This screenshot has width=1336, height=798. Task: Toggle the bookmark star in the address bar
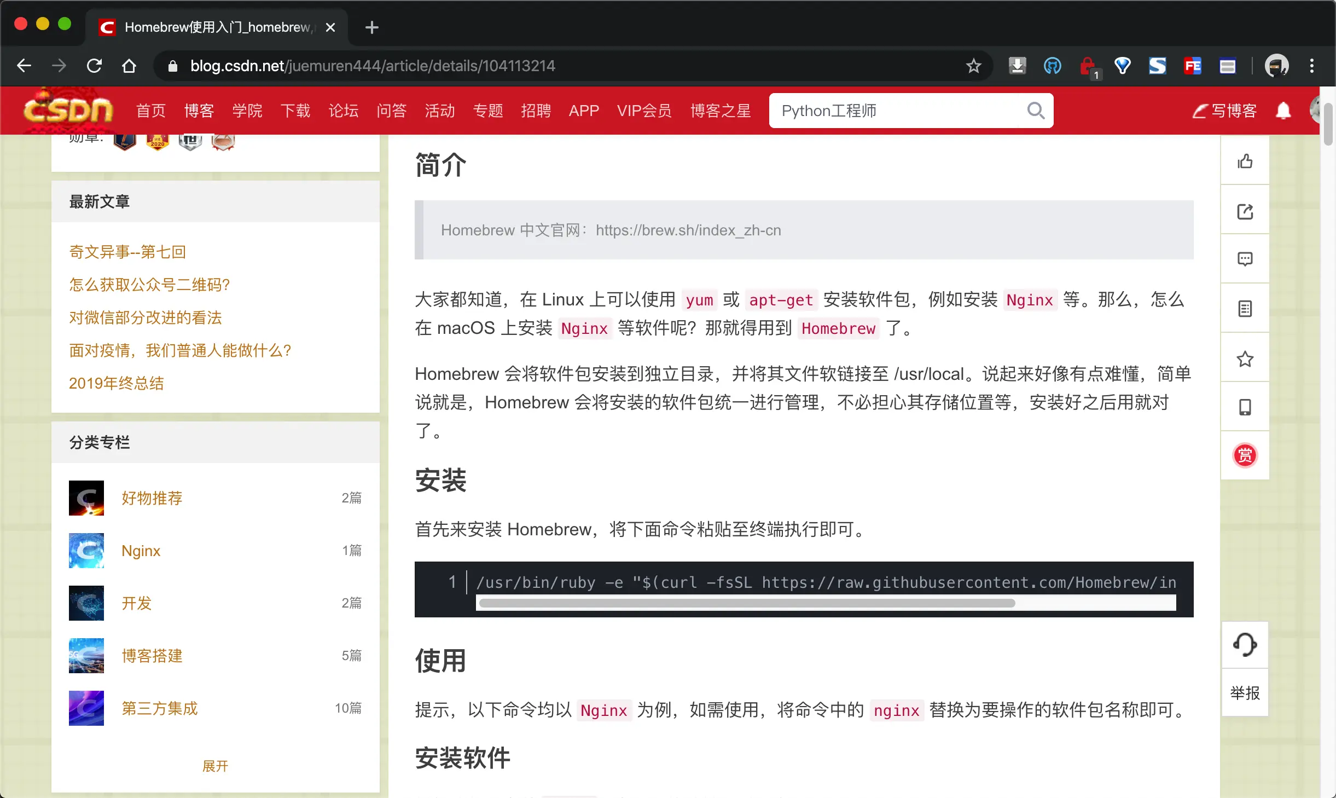973,66
